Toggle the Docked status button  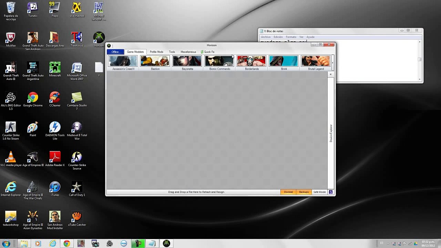click(x=288, y=192)
